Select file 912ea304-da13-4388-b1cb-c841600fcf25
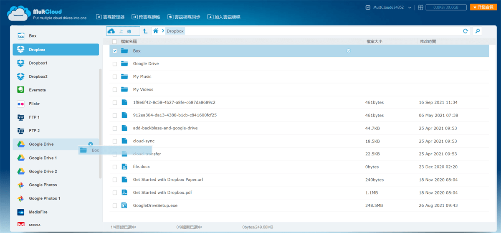 pyautogui.click(x=175, y=115)
